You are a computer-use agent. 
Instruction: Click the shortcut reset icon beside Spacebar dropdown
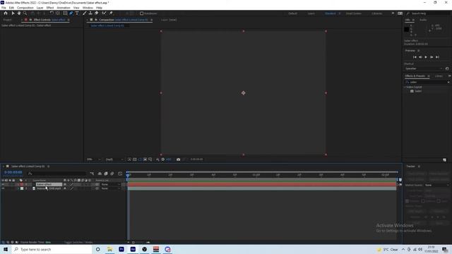click(447, 68)
